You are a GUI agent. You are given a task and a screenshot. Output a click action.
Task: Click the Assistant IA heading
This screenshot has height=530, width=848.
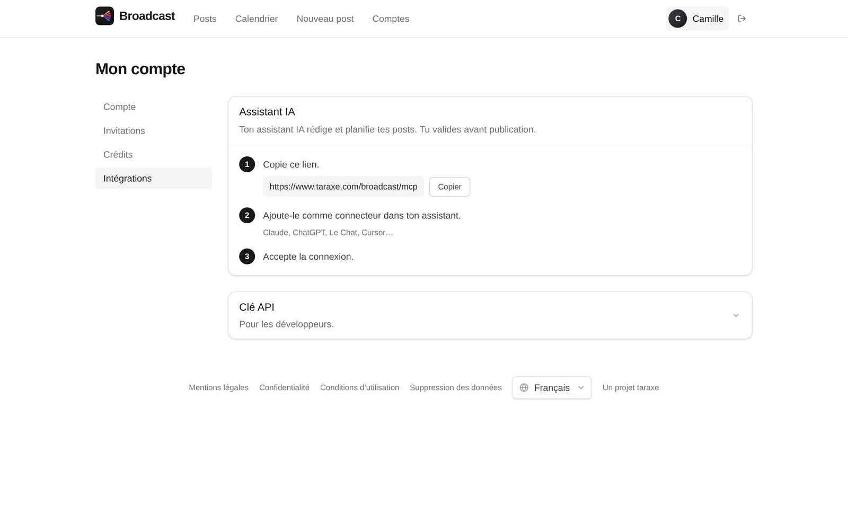(267, 112)
